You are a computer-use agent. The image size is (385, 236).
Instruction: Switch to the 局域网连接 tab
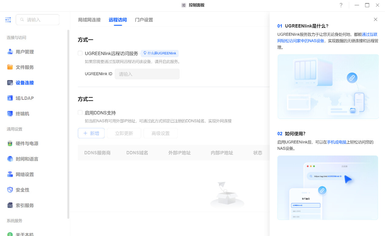click(89, 20)
